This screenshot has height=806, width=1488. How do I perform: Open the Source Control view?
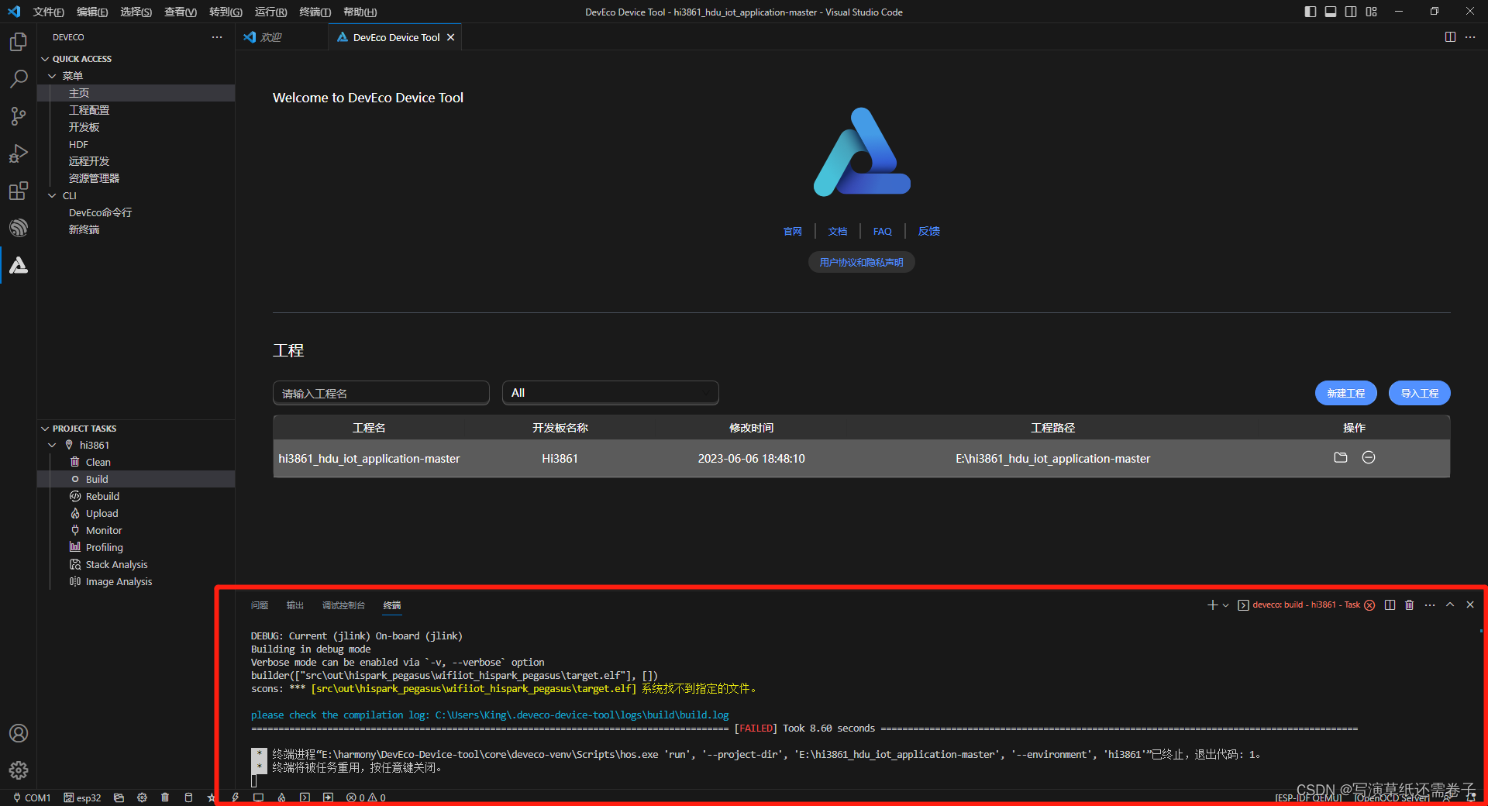19,116
